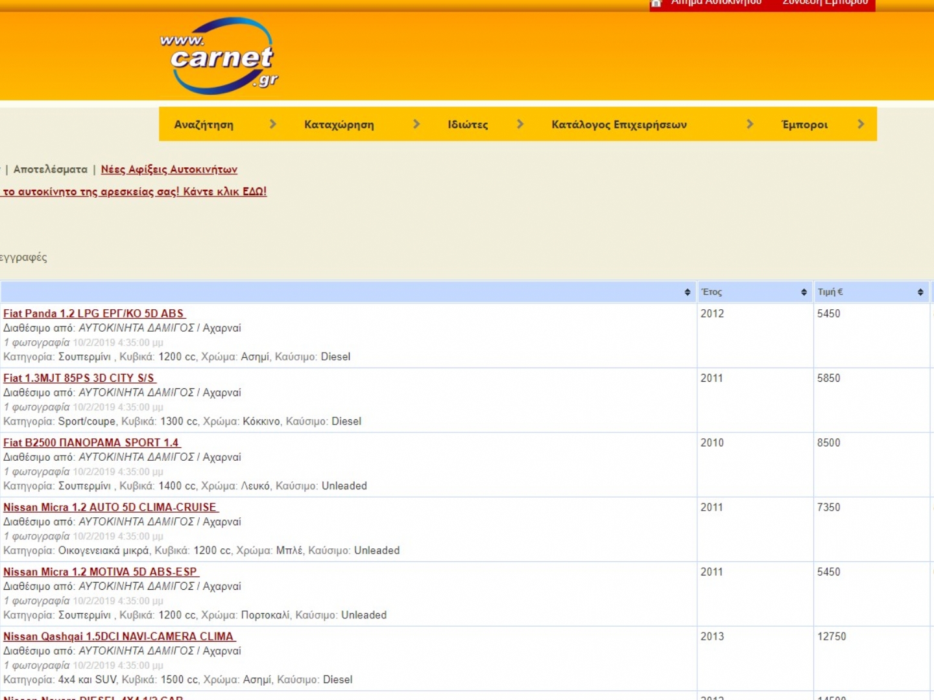934x700 pixels.
Task: Open the Αναζήτηση menu
Action: point(204,124)
